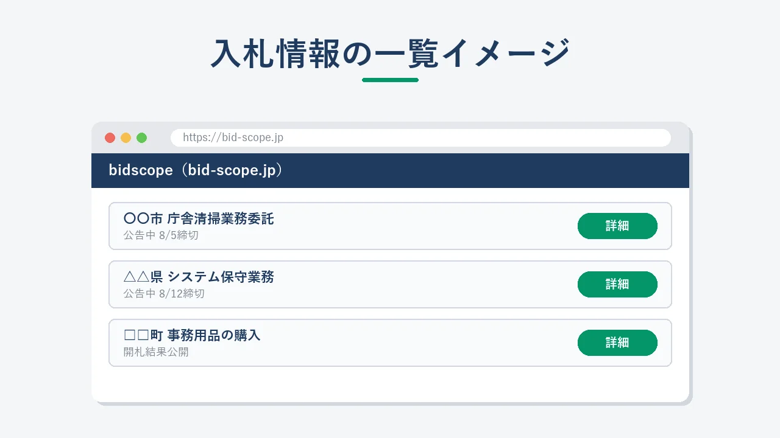Open 詳細 for 事務用品の購入
The image size is (780, 438).
coord(617,342)
